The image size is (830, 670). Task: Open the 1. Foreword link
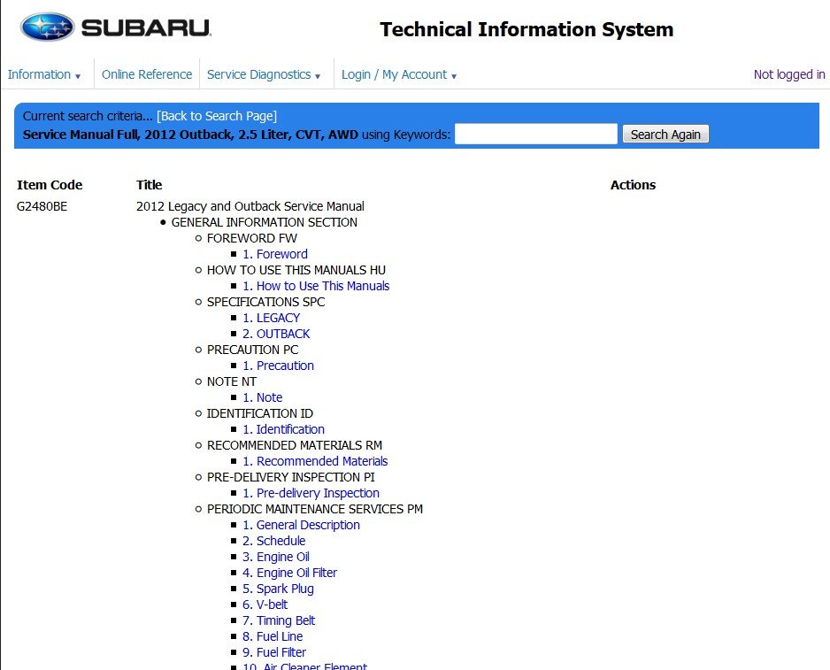(x=274, y=254)
